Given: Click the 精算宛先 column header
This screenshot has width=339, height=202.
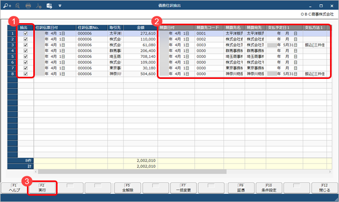Looking at the screenshot, I should (x=255, y=27).
